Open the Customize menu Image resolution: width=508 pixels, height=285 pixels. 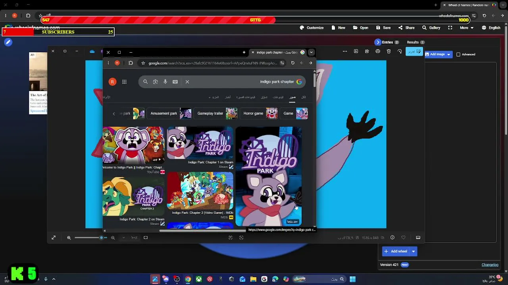point(312,28)
